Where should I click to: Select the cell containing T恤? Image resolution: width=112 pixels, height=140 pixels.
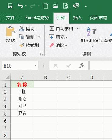pyautogui.click(x=22, y=91)
